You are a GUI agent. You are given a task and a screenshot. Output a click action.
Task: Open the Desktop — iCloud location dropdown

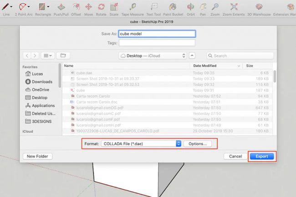click(152, 56)
